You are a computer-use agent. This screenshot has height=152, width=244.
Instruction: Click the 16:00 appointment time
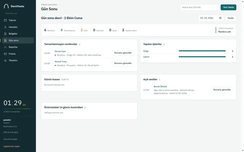(47, 64)
